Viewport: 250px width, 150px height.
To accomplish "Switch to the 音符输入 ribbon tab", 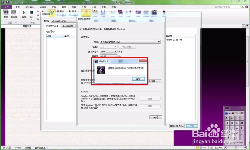I will (x=30, y=7).
